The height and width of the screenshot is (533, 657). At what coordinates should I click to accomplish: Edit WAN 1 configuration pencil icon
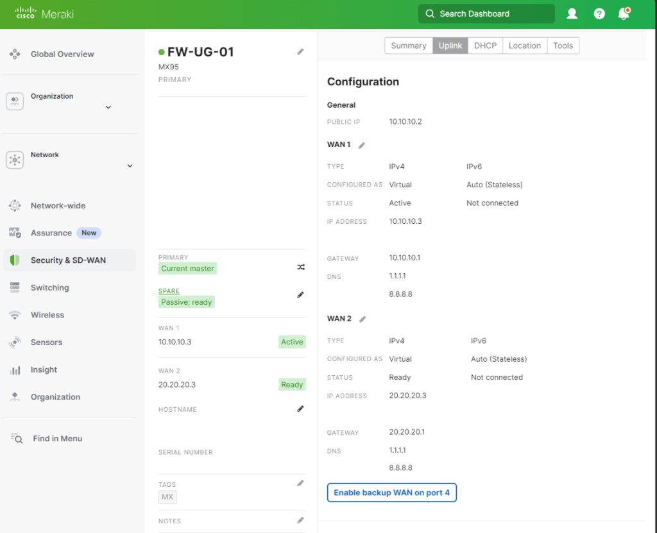click(x=362, y=145)
